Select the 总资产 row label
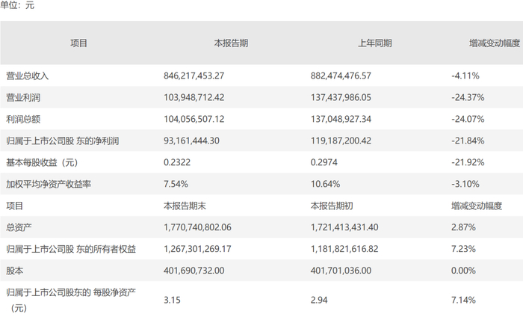523x317 pixels. coord(19,227)
